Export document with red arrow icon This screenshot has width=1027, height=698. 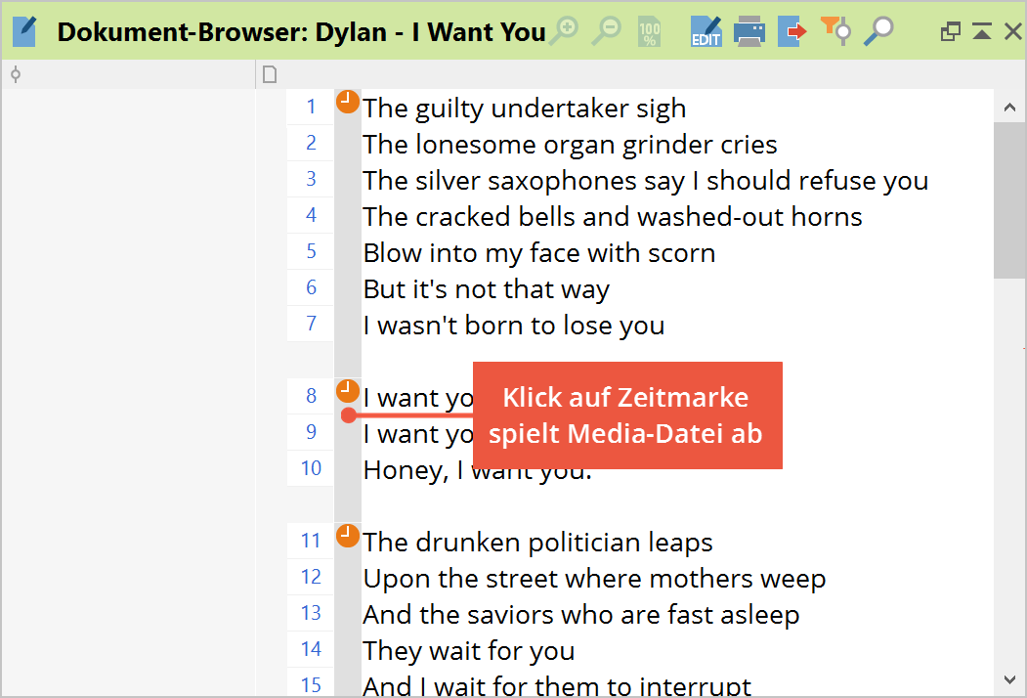click(x=792, y=31)
